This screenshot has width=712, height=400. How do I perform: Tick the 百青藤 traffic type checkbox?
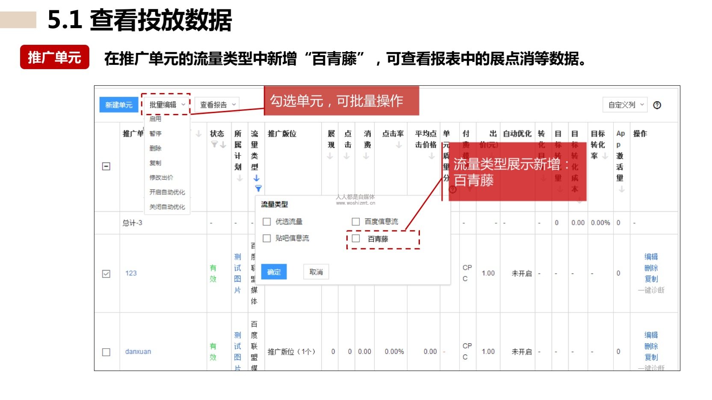point(356,238)
